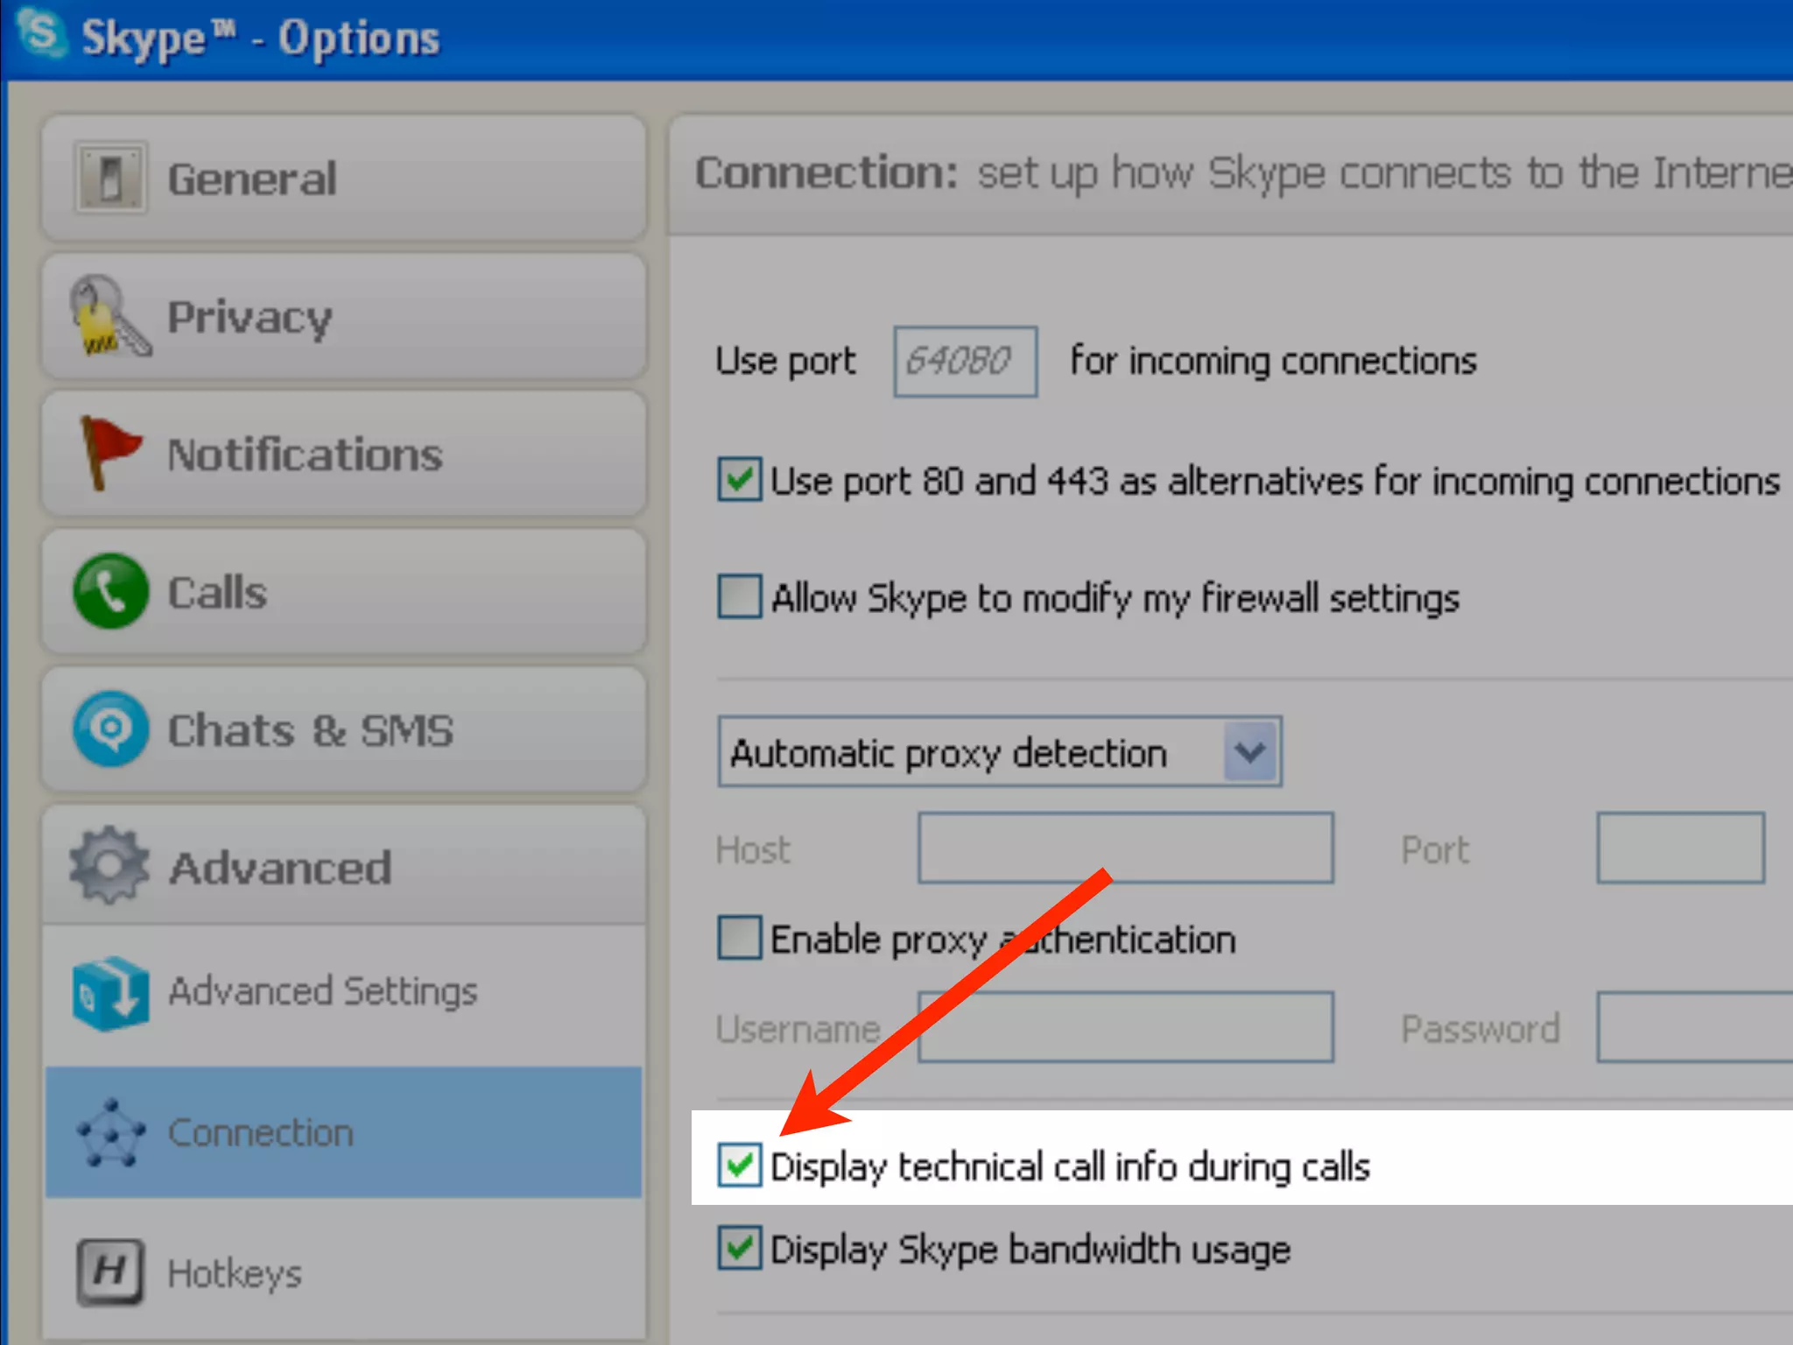The height and width of the screenshot is (1345, 1793).
Task: Click the Connection network nodes icon
Action: (x=111, y=1133)
